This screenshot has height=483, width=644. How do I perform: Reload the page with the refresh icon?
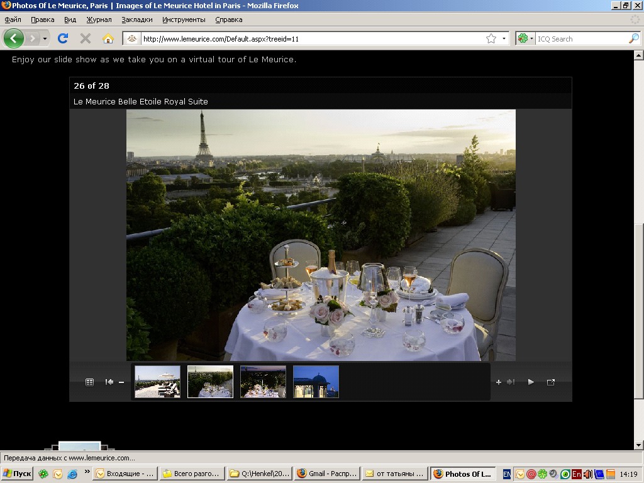pos(63,38)
